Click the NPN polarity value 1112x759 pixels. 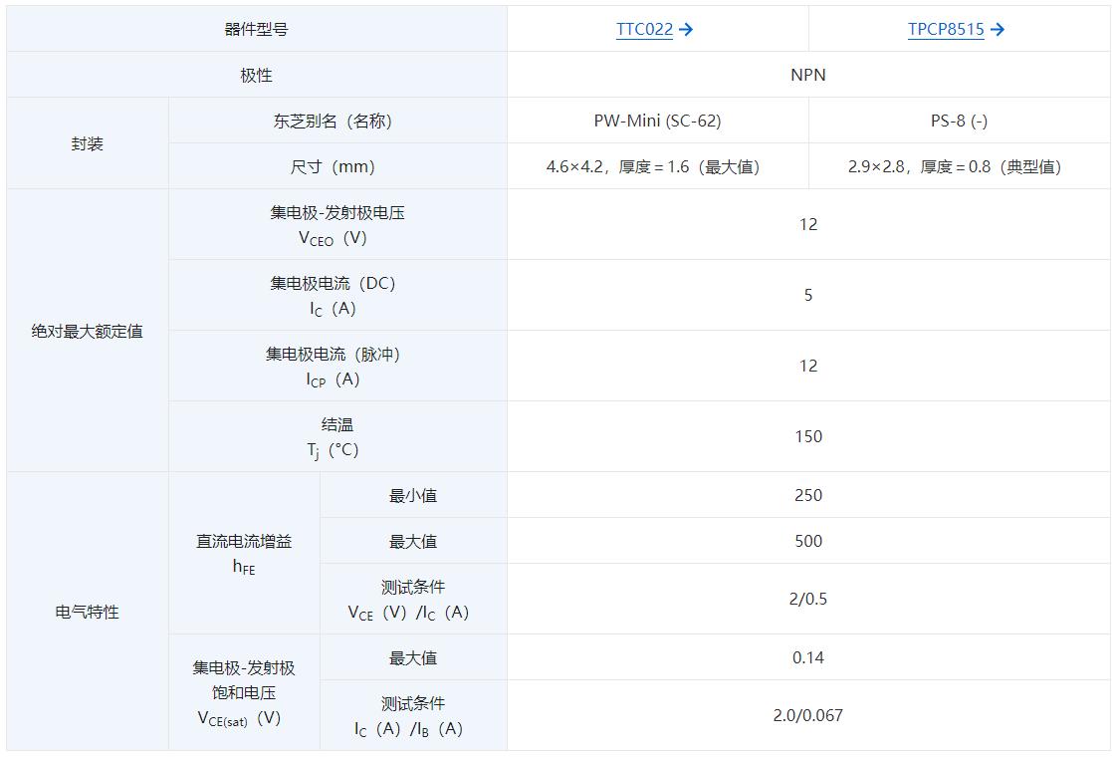click(x=808, y=75)
